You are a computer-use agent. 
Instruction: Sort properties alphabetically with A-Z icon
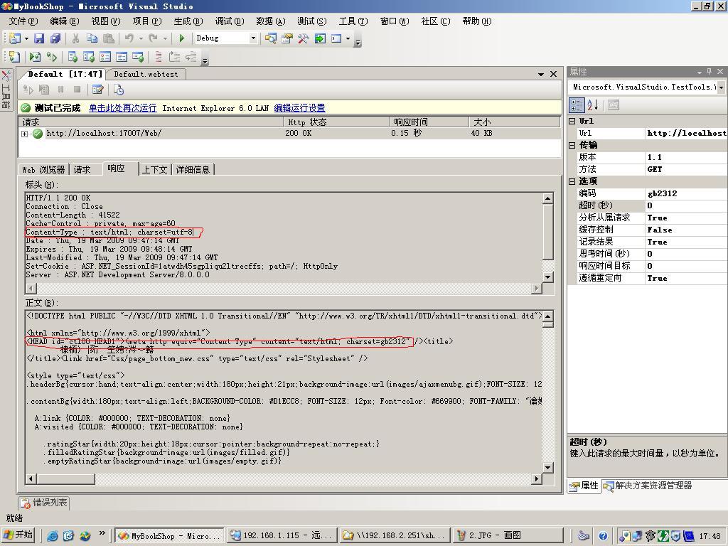(x=593, y=105)
